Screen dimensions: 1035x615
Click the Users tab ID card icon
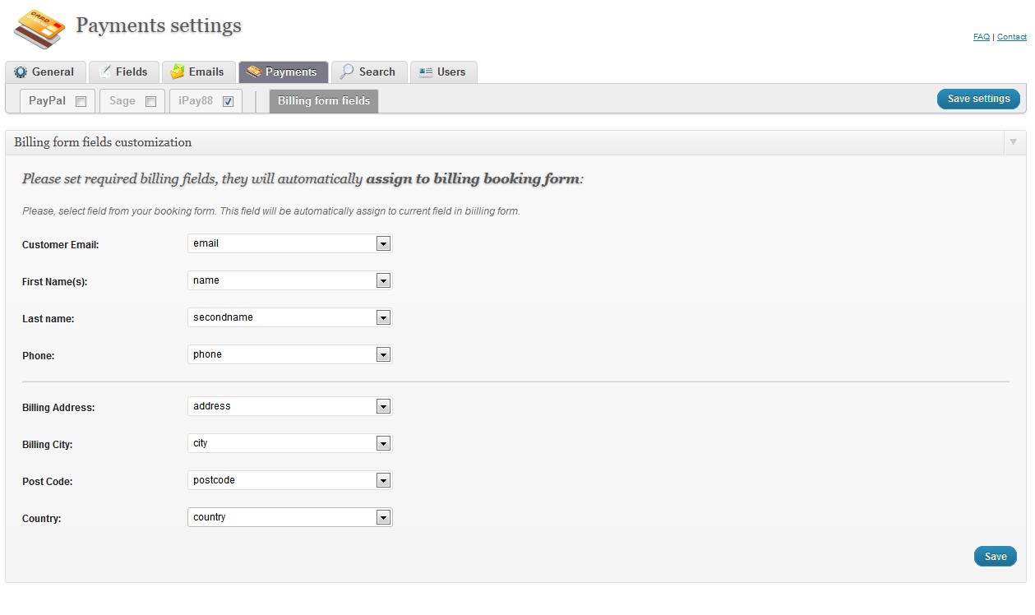(425, 72)
